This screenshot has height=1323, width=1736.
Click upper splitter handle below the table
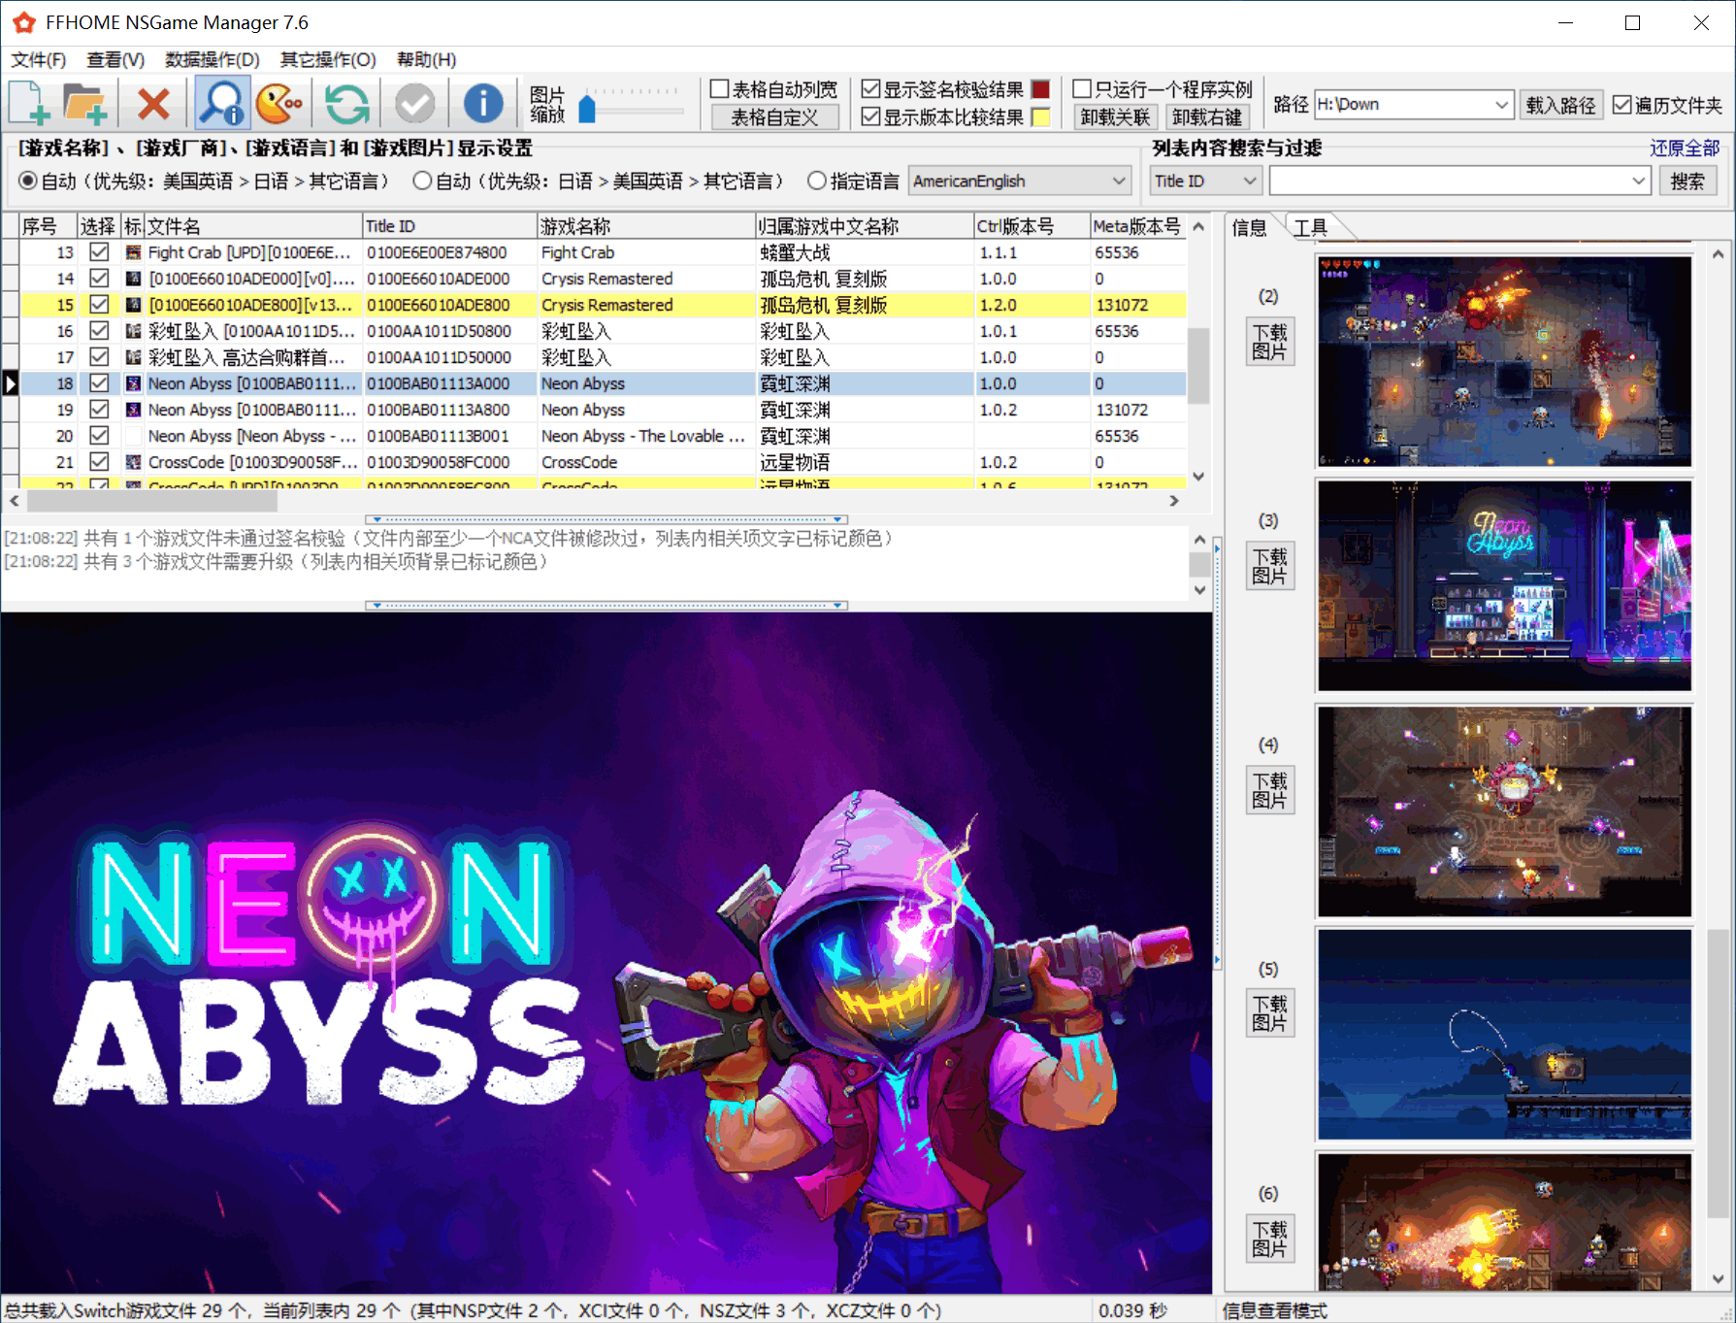pos(606,519)
